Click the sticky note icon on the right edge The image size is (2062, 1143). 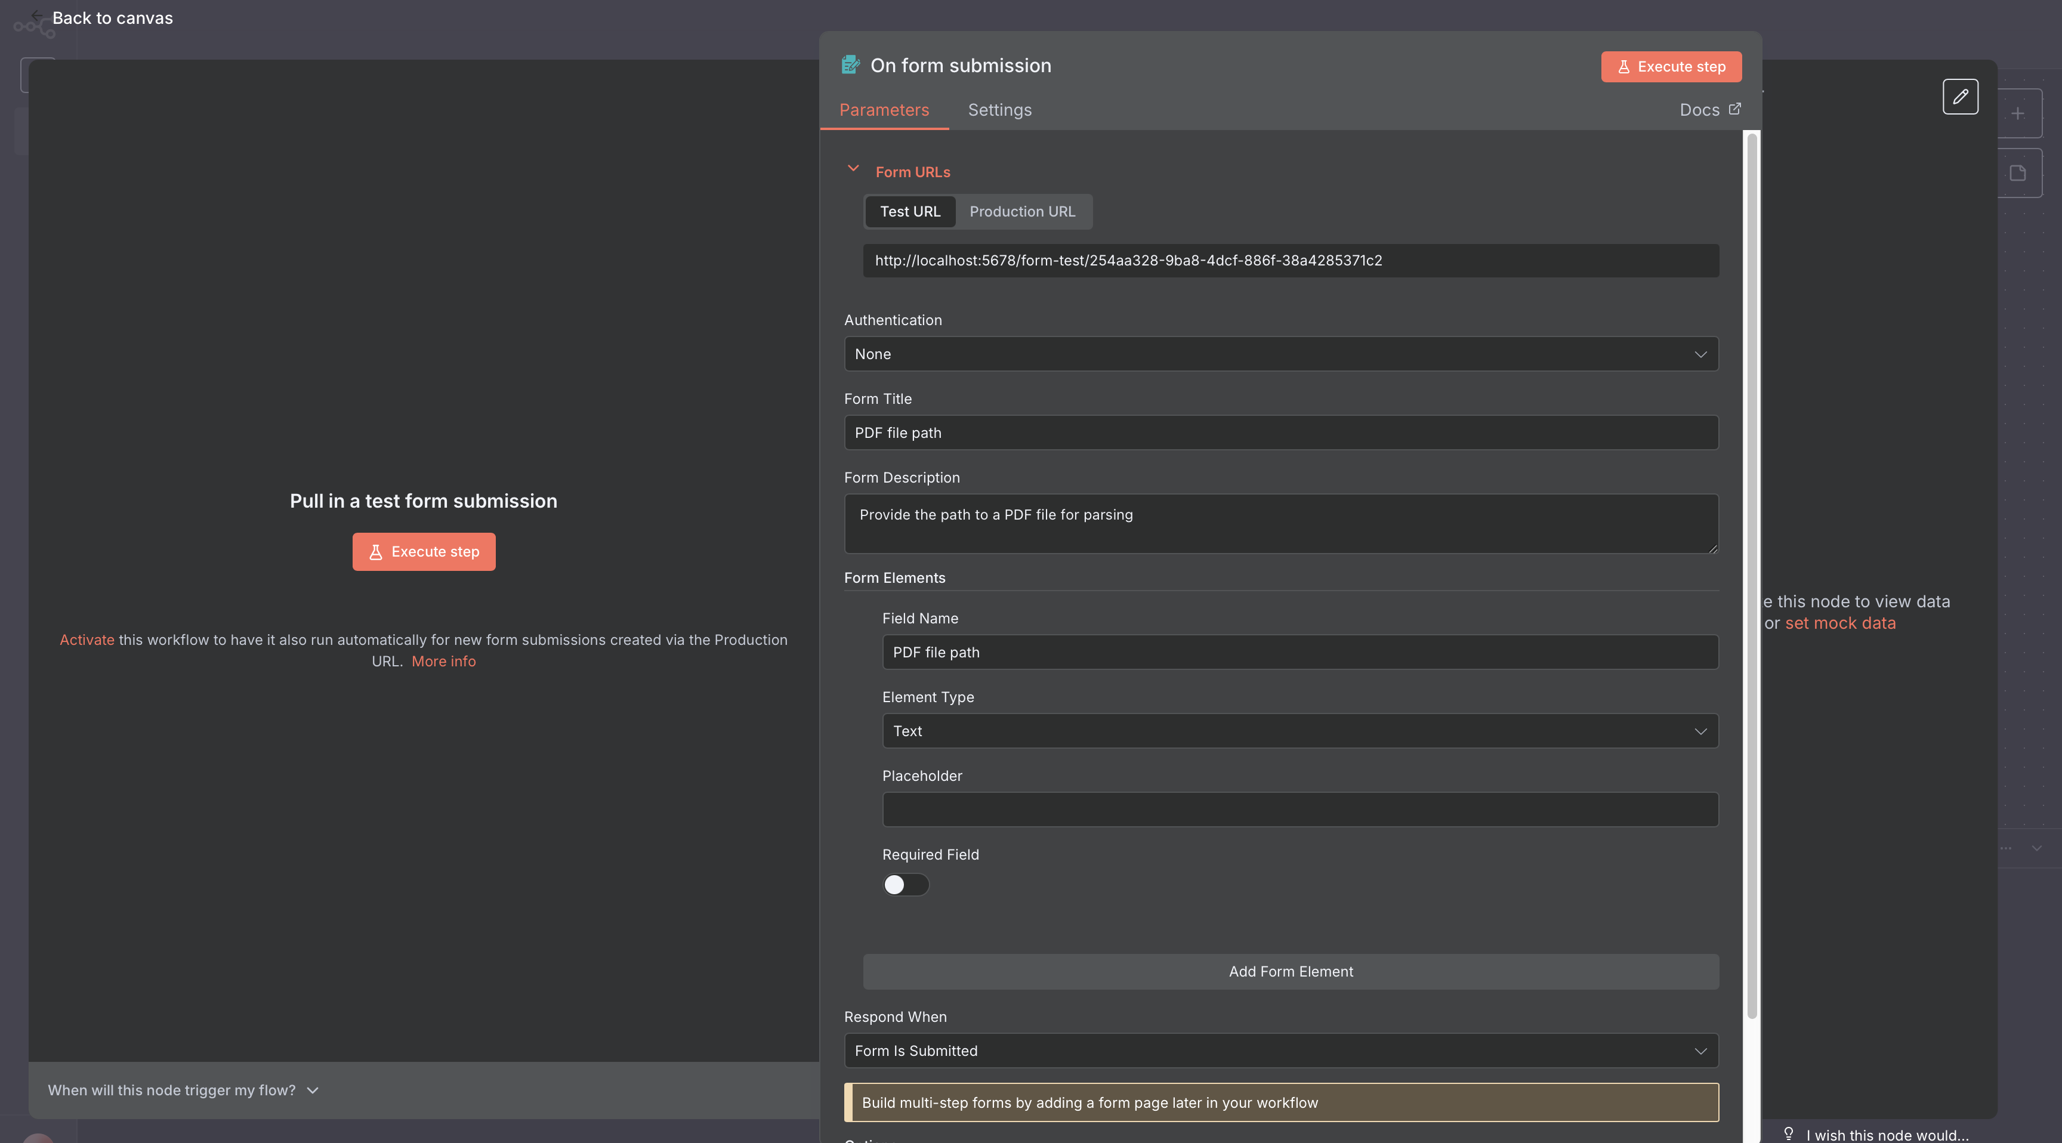[x=2018, y=173]
